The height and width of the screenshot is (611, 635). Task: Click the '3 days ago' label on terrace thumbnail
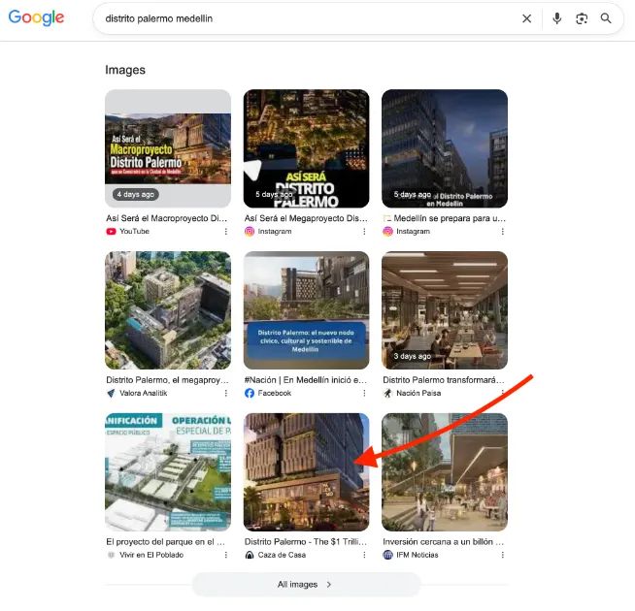(x=413, y=356)
